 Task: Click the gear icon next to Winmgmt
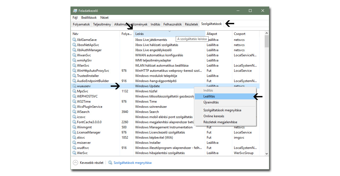(x=74, y=127)
